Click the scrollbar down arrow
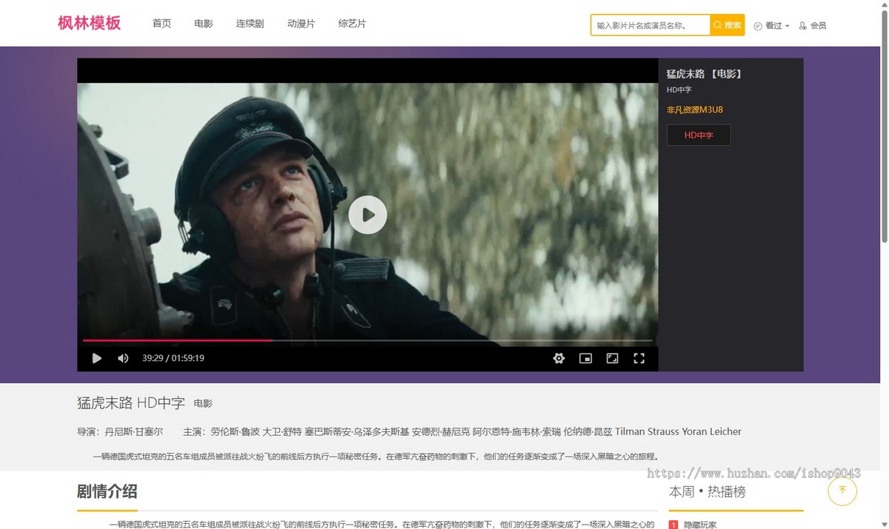 coord(885,524)
